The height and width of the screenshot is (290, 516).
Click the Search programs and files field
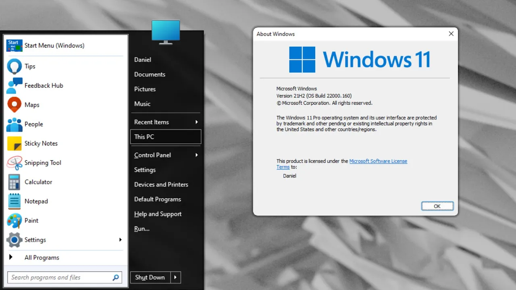(x=64, y=278)
